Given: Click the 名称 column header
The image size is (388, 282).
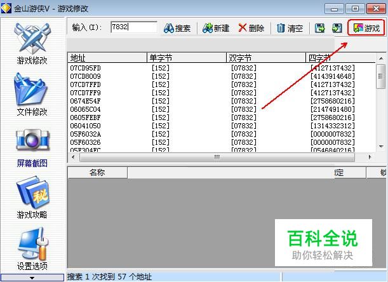Looking at the screenshot, I should [98, 173].
